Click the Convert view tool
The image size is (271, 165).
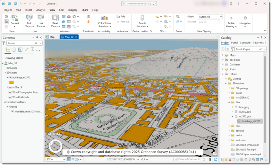(x=15, y=21)
